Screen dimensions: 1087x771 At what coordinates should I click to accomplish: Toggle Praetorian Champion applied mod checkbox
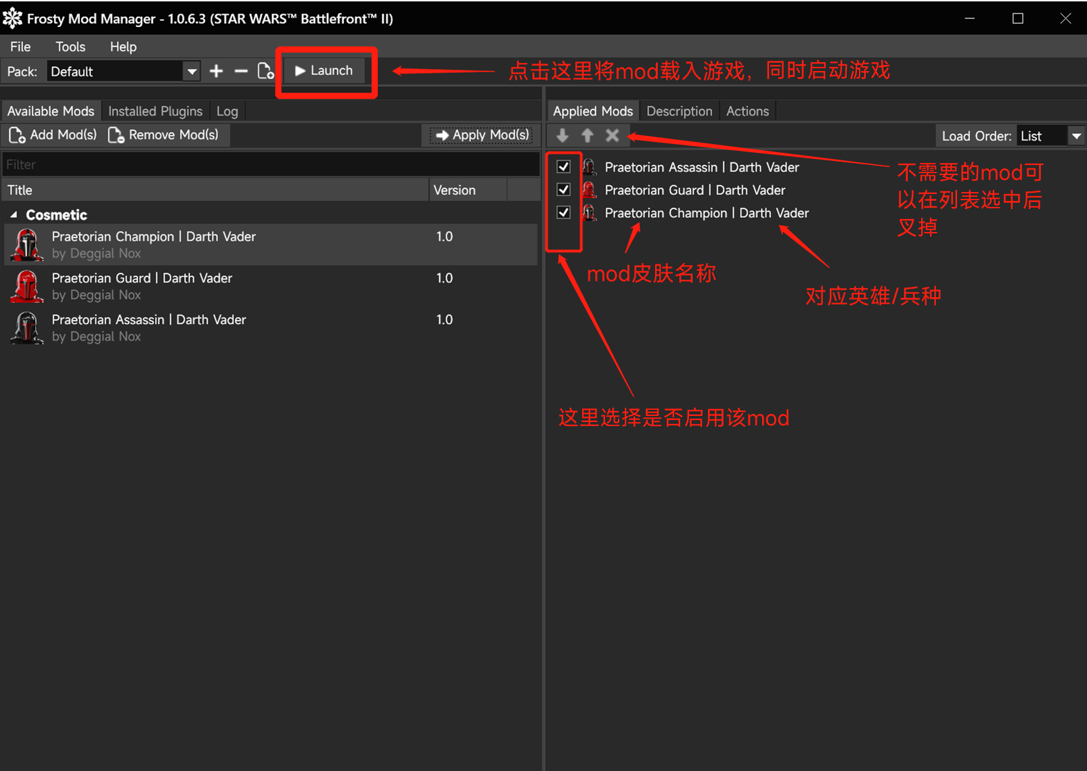pyautogui.click(x=564, y=213)
